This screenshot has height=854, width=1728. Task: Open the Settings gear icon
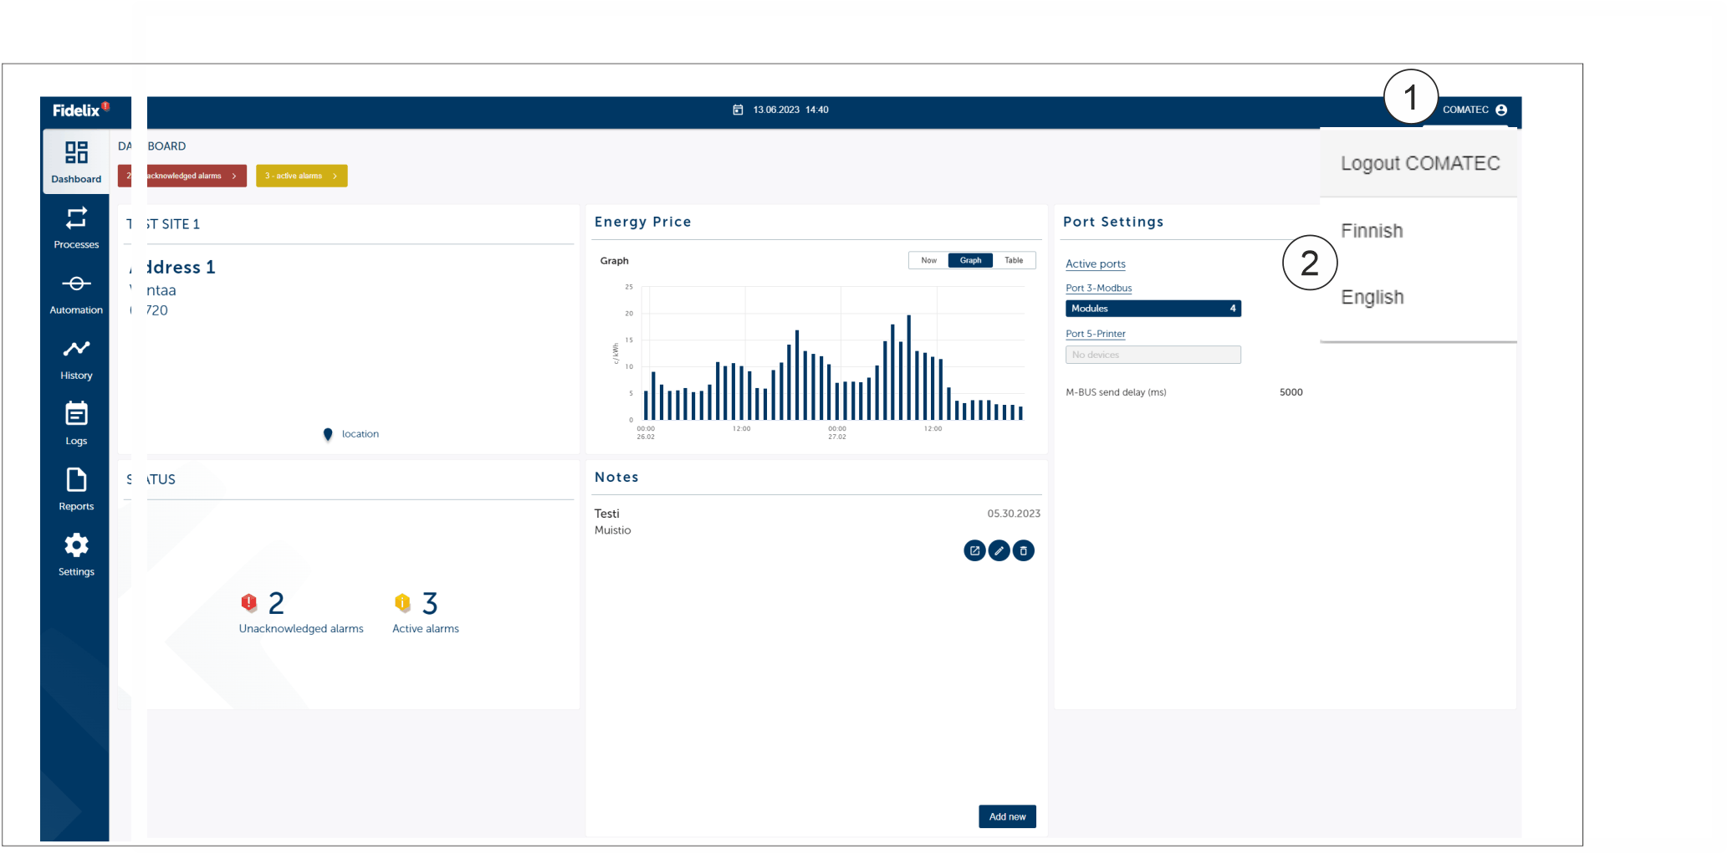coord(76,545)
